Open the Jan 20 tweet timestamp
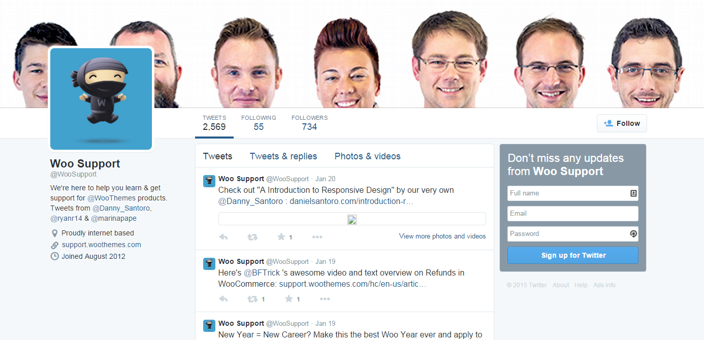Screen dimensions: 704x340 (325, 179)
